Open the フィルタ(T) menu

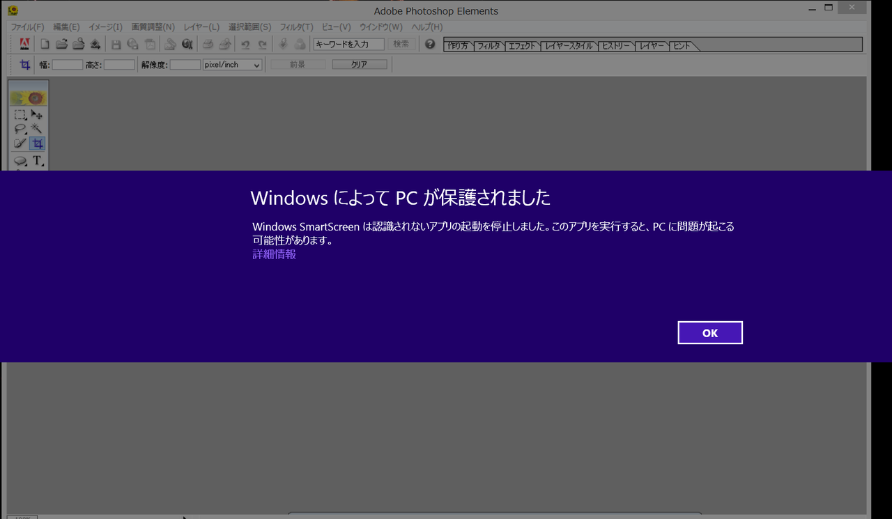[296, 27]
